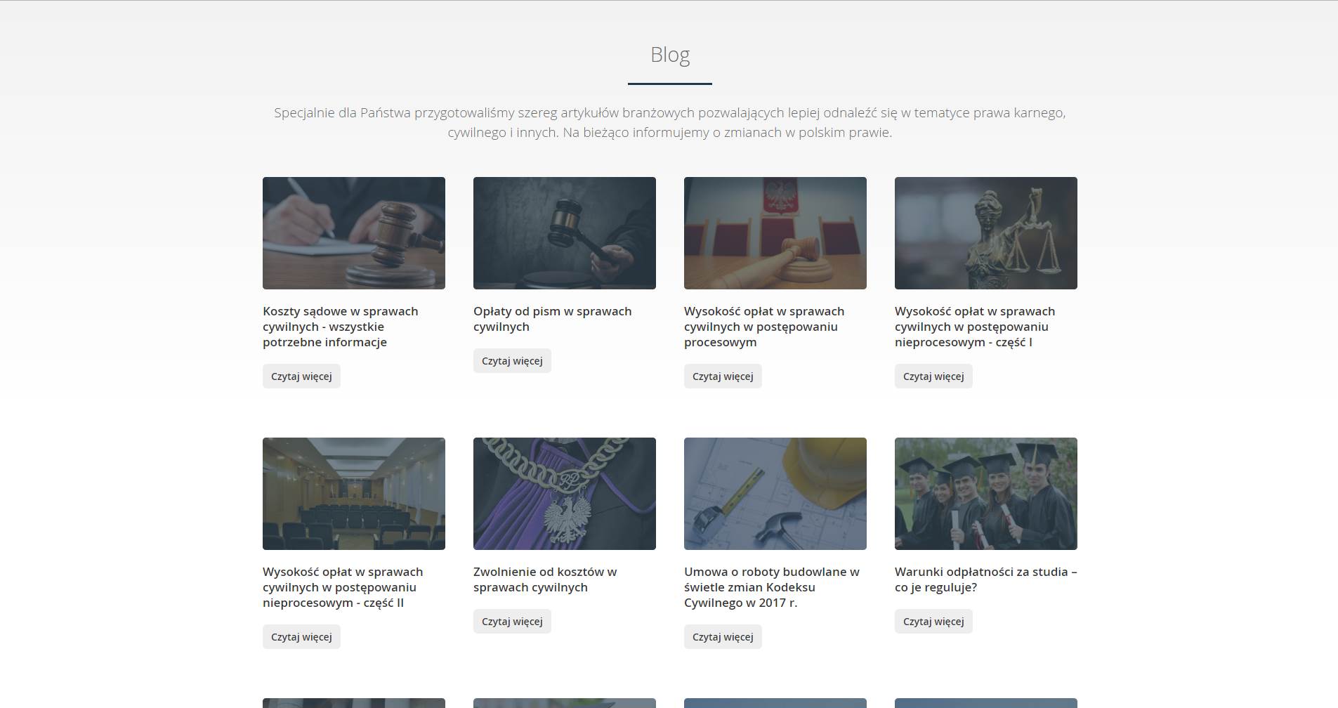Screen dimensions: 1338x708
Task: Click the Umowa o roboty budowlane title link
Action: (772, 587)
